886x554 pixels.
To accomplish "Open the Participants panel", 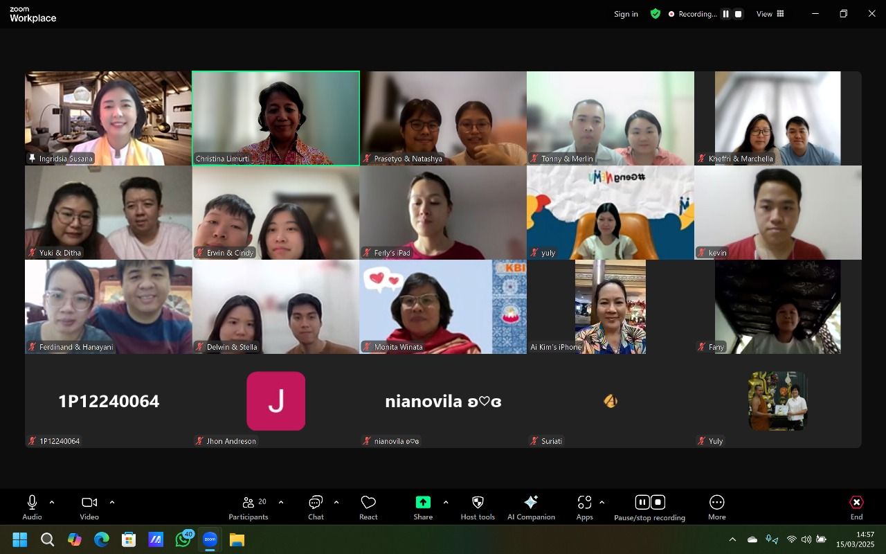I will point(248,507).
